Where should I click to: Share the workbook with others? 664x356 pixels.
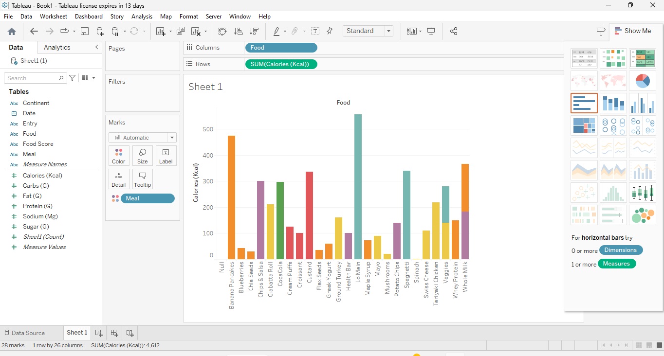[x=454, y=31]
